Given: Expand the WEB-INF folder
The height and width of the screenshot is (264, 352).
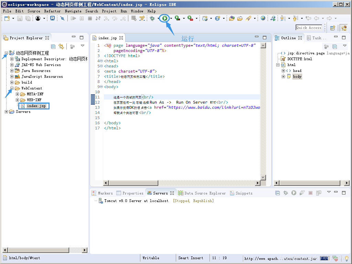Looking at the screenshot, I should coord(17,100).
